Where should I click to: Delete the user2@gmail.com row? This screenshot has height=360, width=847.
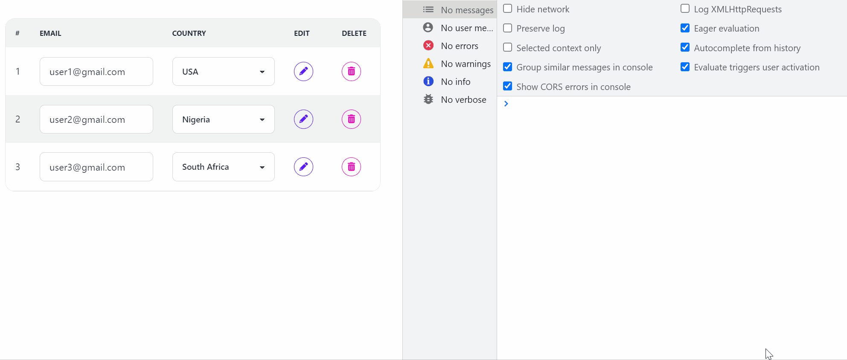tap(351, 119)
